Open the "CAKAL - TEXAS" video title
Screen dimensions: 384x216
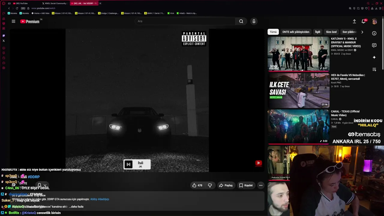[x=345, y=113]
